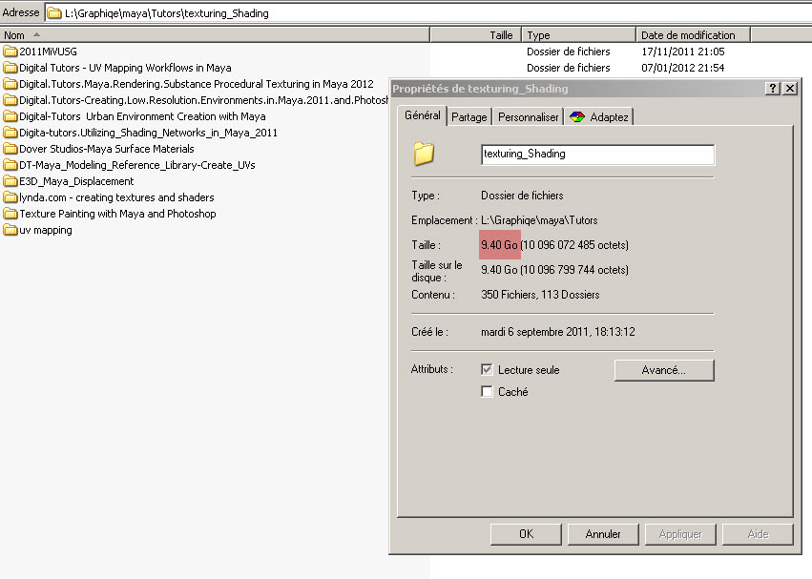Switch to the Général tab
Viewport: 812px width, 579px height.
pos(422,115)
